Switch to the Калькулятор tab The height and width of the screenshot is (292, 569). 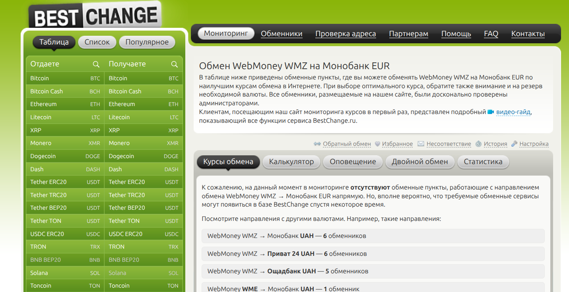point(291,162)
